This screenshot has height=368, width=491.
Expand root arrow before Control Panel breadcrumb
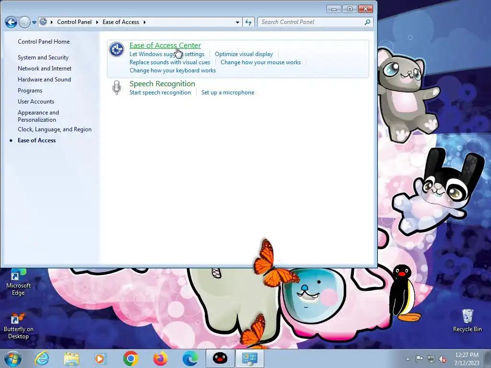click(52, 22)
